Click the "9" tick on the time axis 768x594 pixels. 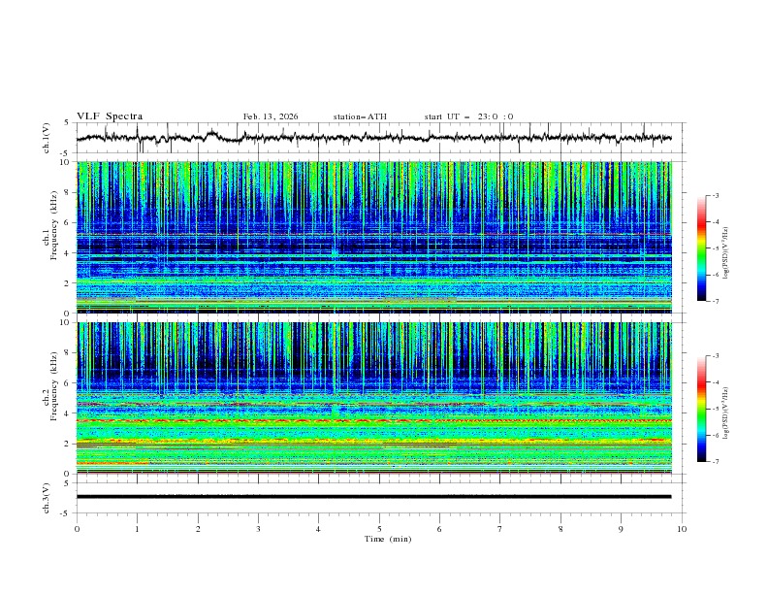click(621, 529)
